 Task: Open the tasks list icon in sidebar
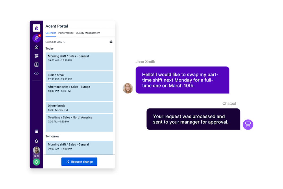37,56
